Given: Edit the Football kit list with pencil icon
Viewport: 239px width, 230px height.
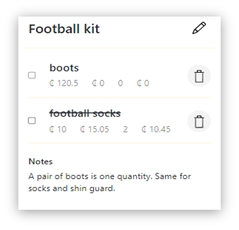Looking at the screenshot, I should [199, 28].
